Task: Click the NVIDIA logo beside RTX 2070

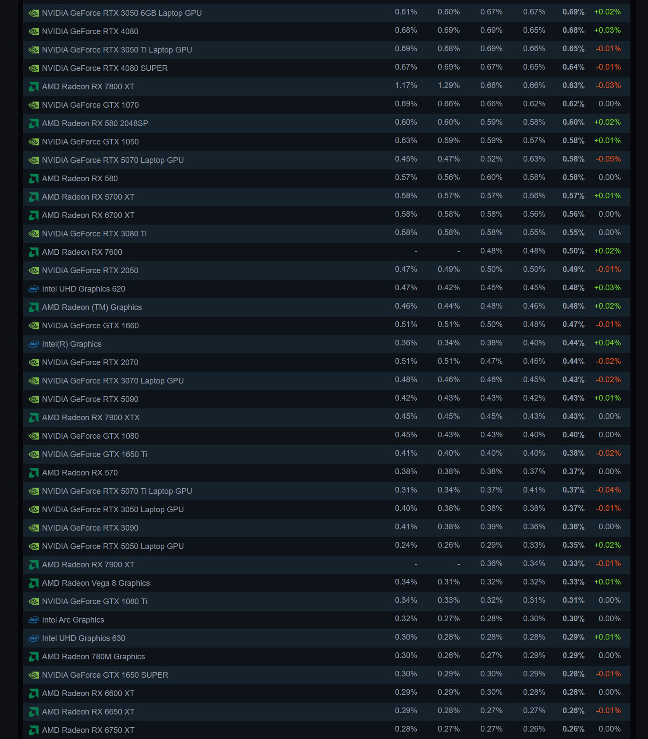Action: coord(34,362)
